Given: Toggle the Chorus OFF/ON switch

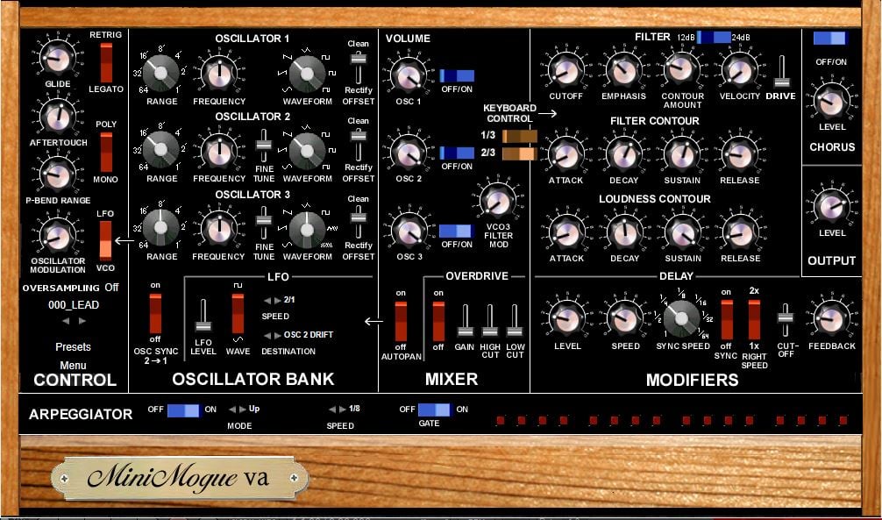Looking at the screenshot, I should click(829, 39).
